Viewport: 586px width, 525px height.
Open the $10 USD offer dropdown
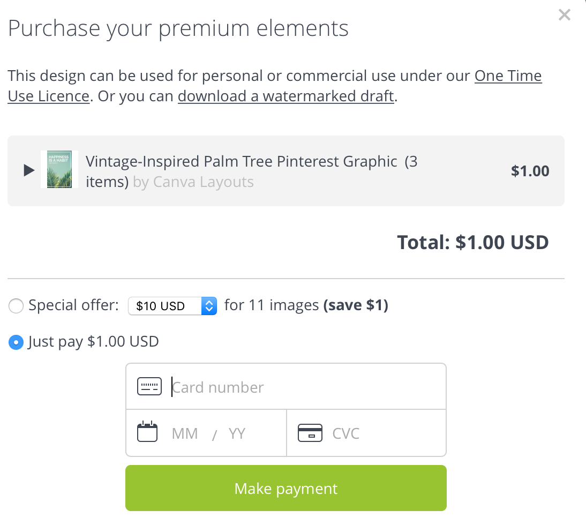(x=172, y=306)
